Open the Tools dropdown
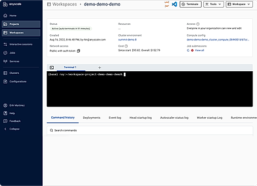 [x=213, y=4]
